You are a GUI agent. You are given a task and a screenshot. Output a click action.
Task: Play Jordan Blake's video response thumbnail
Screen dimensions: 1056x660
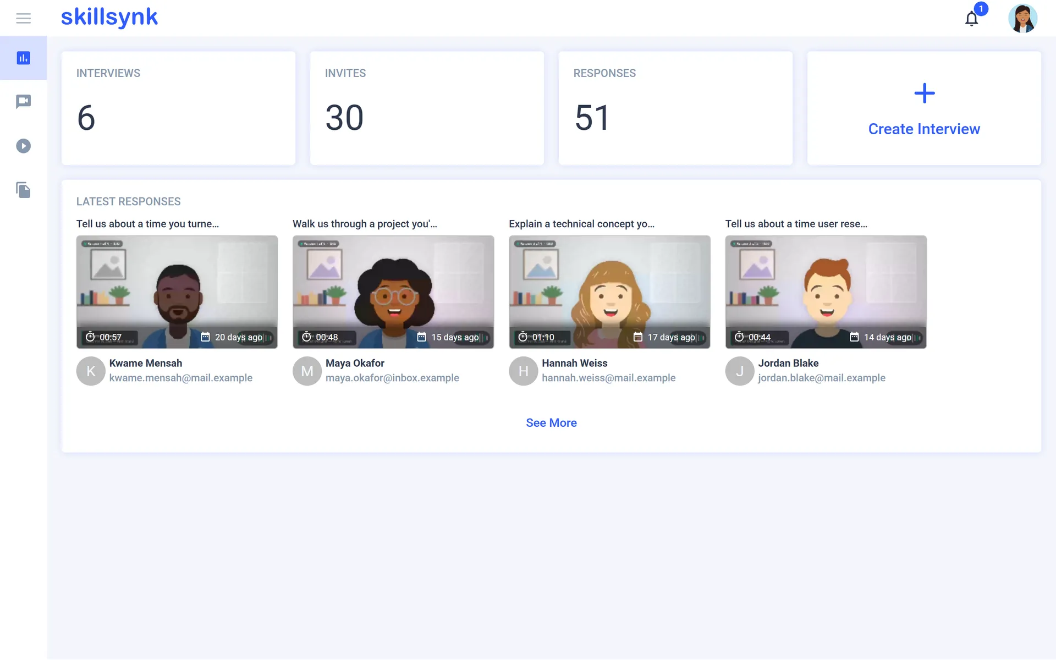(x=826, y=292)
